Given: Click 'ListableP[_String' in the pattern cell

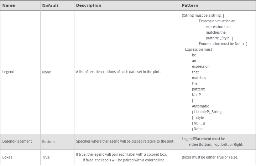Looking at the screenshot, I should pyautogui.click(x=207, y=112).
